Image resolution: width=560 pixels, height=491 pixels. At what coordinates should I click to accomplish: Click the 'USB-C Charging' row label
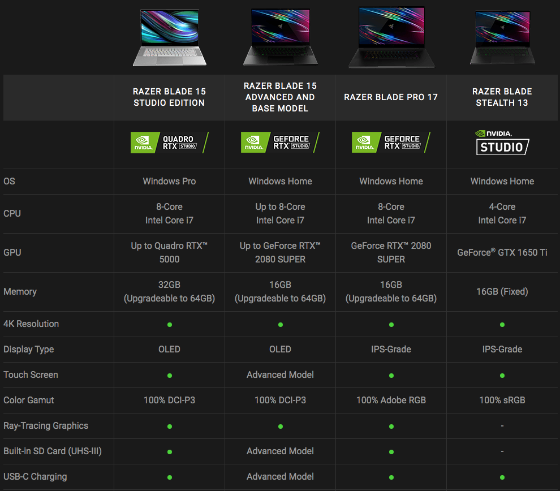35,477
